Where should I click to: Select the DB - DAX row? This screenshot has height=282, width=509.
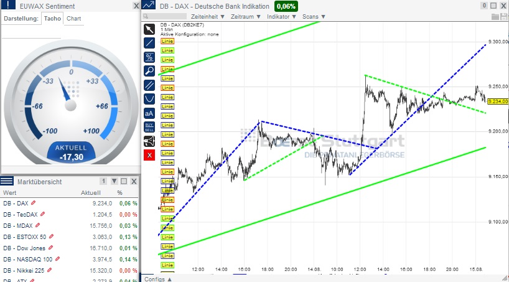coord(70,203)
